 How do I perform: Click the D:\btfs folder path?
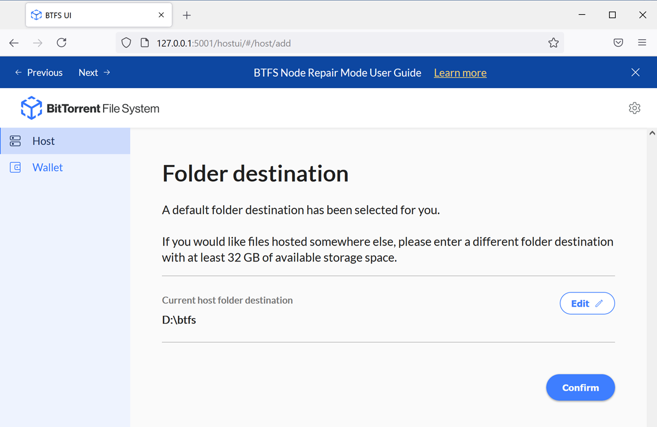click(179, 320)
